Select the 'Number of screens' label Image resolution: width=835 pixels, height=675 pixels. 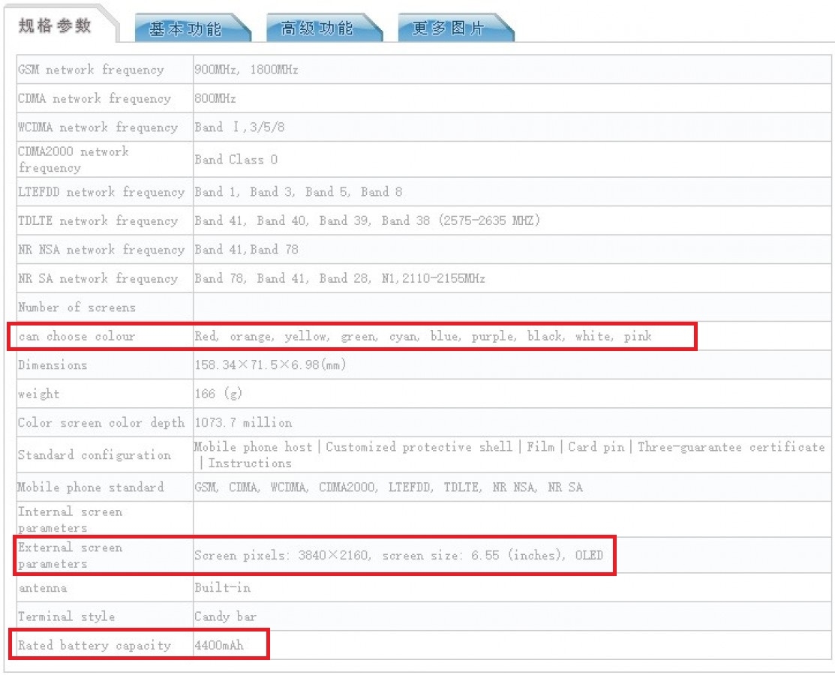point(77,307)
